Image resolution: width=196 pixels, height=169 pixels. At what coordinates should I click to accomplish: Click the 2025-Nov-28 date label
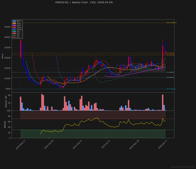click(134, 145)
